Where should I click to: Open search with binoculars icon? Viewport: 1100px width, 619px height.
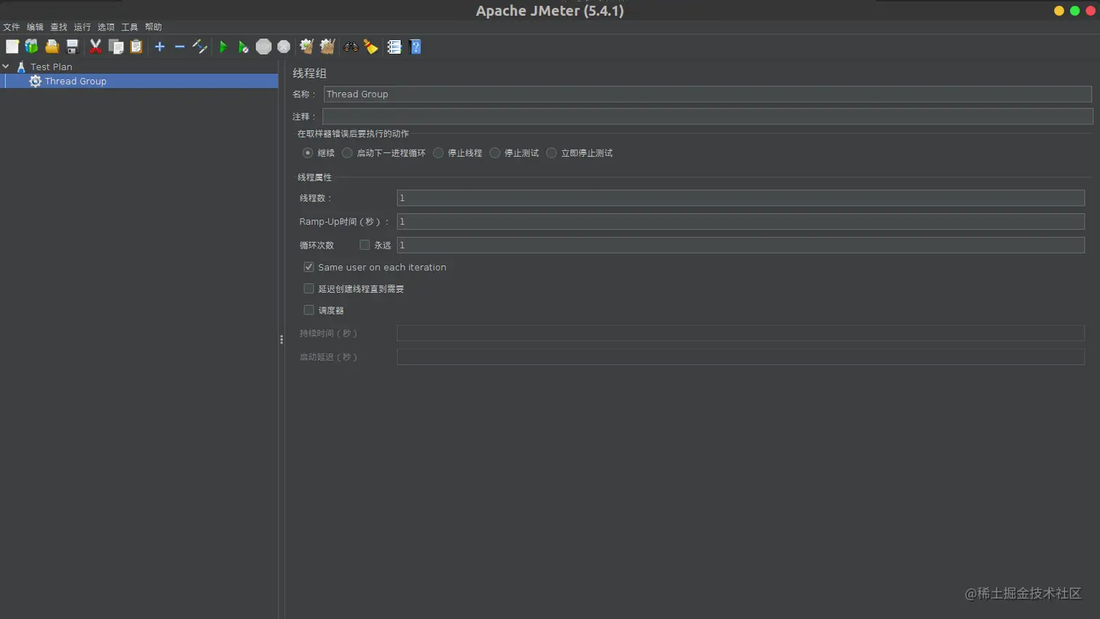coord(351,46)
